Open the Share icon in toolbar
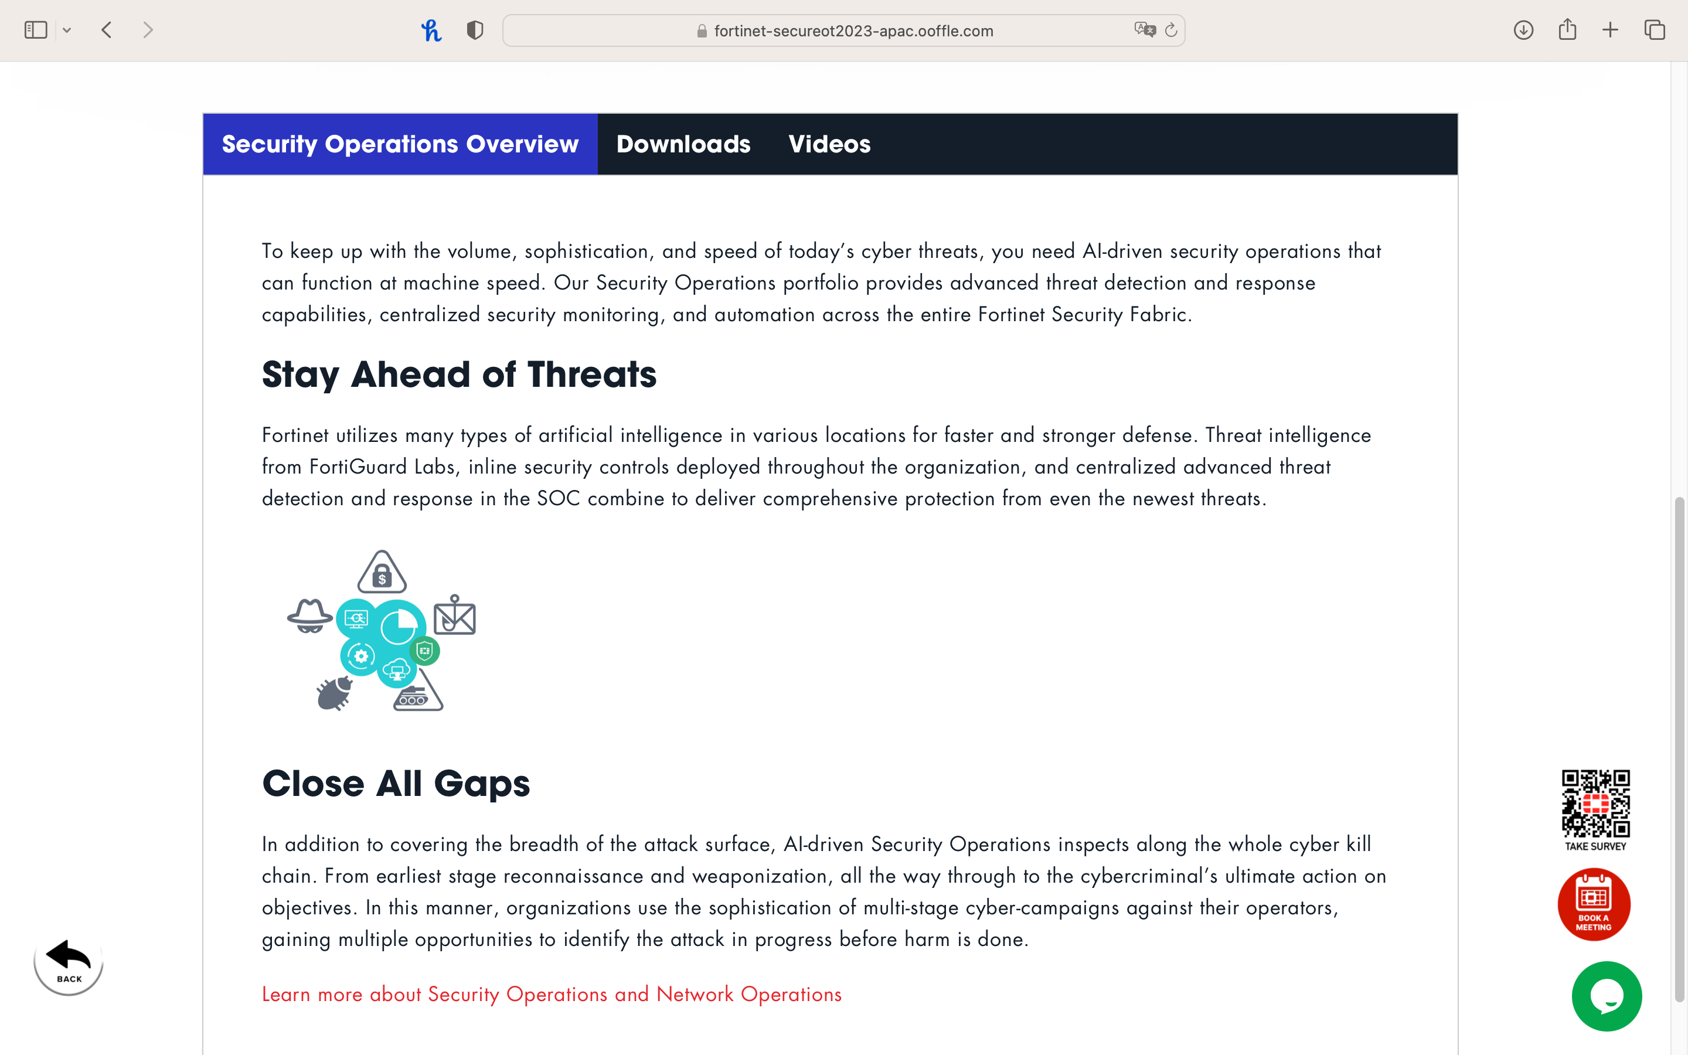1688x1055 pixels. [1567, 29]
